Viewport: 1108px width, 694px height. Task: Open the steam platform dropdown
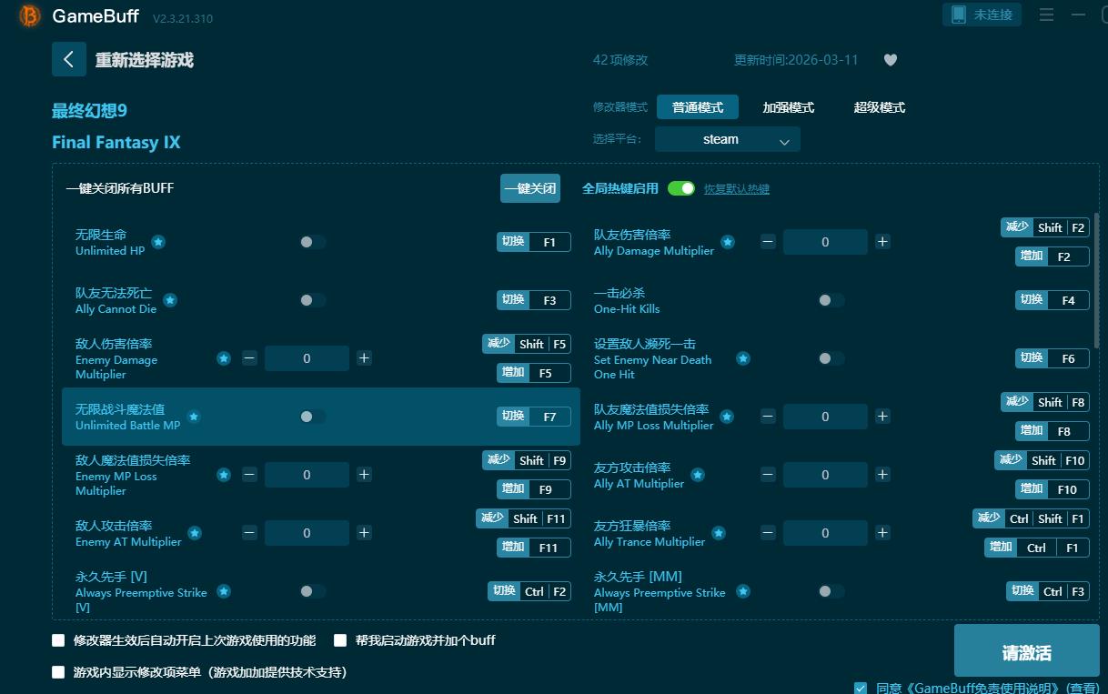(727, 139)
